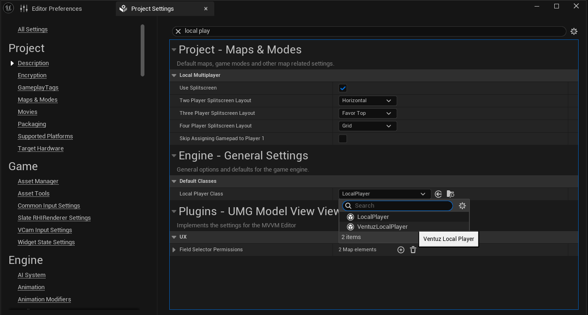The height and width of the screenshot is (315, 588).
Task: Click the clear search X icon
Action: pyautogui.click(x=178, y=31)
